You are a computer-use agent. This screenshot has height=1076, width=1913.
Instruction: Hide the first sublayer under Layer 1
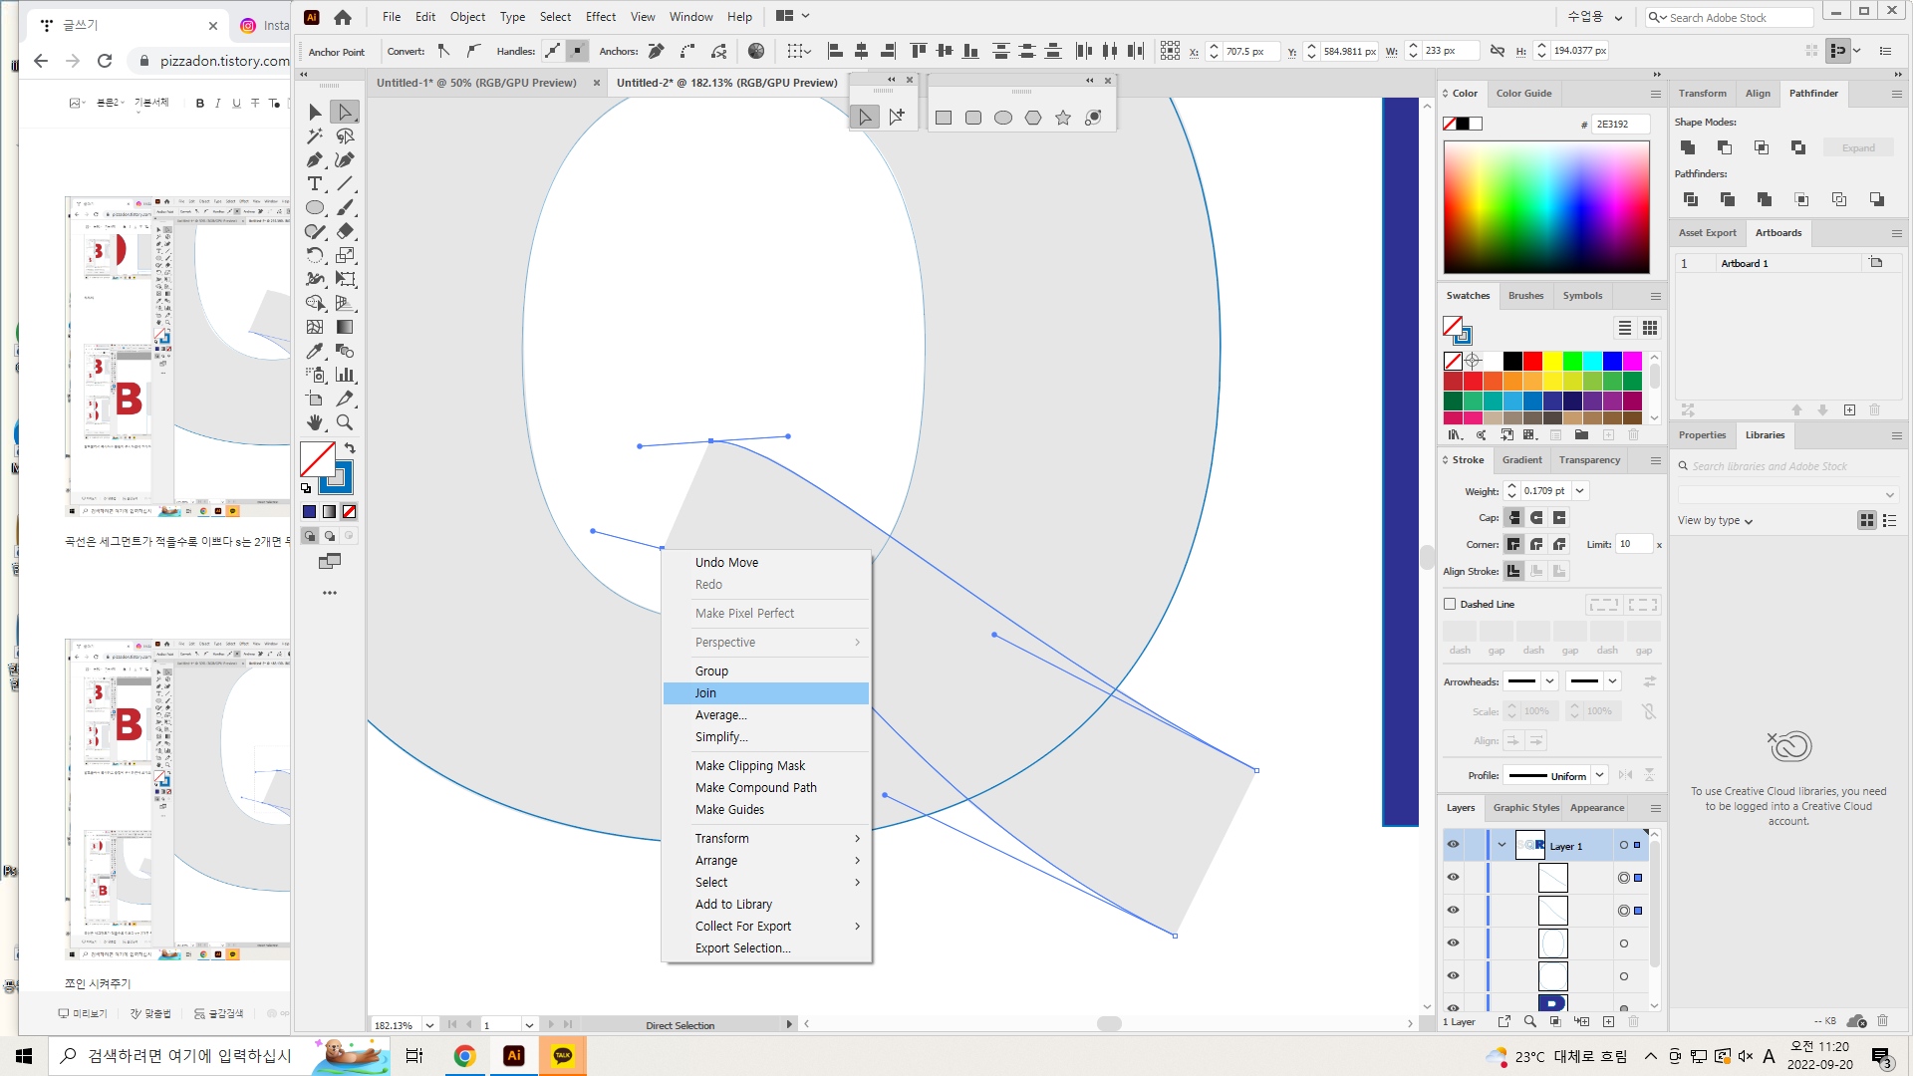coord(1453,878)
